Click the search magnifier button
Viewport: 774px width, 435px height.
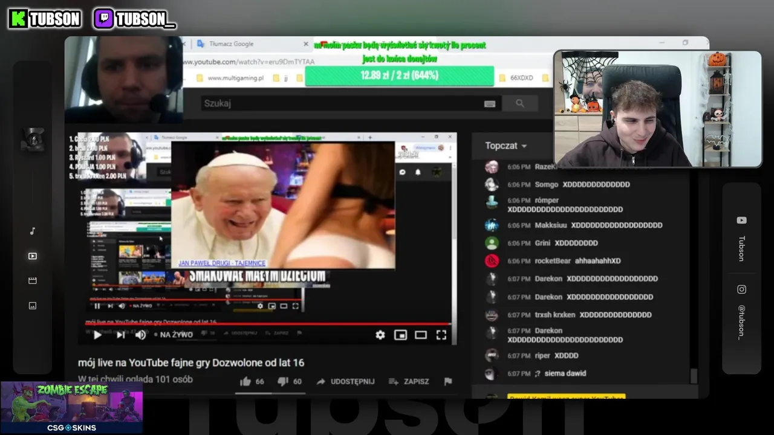pyautogui.click(x=520, y=103)
